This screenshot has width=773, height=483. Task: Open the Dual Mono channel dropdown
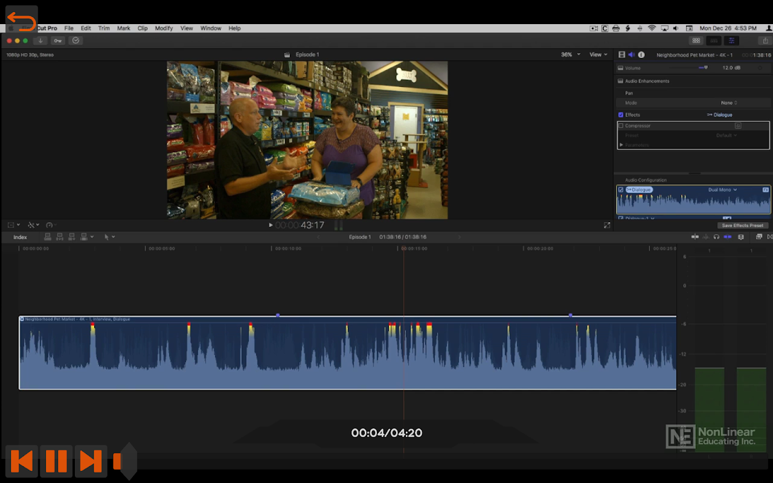pyautogui.click(x=722, y=190)
